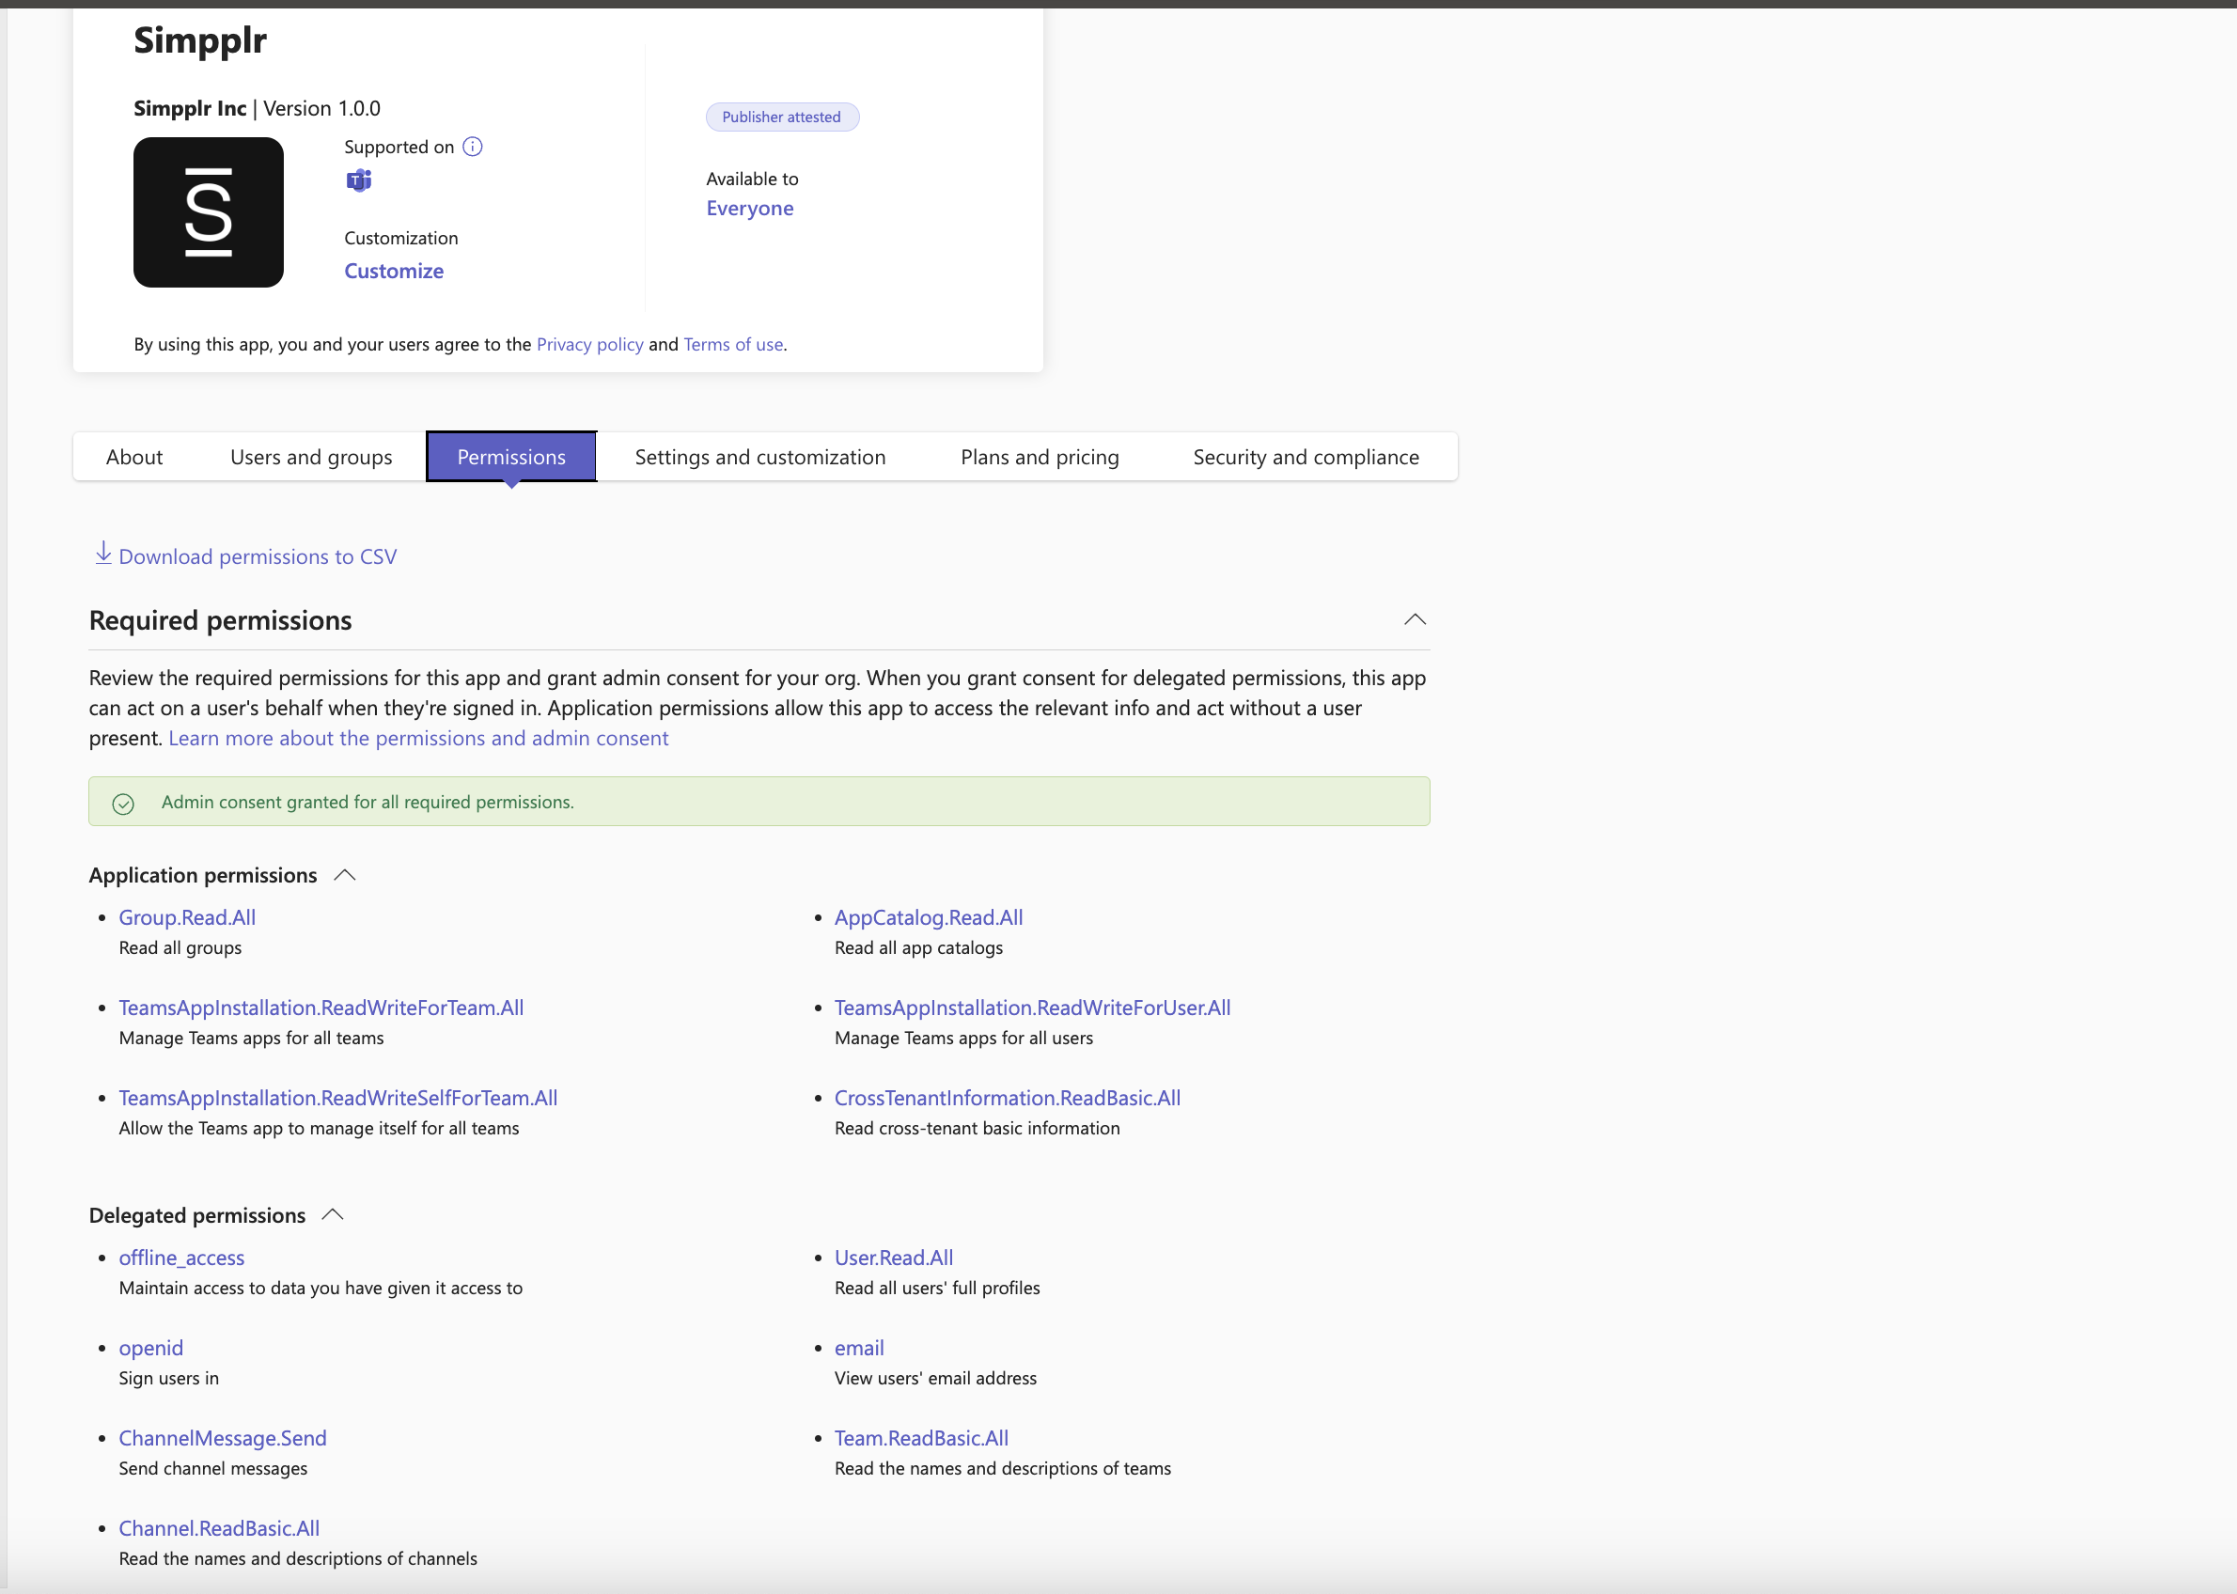Click the Microsoft Teams supported-on icon
The height and width of the screenshot is (1594, 2237).
359,180
